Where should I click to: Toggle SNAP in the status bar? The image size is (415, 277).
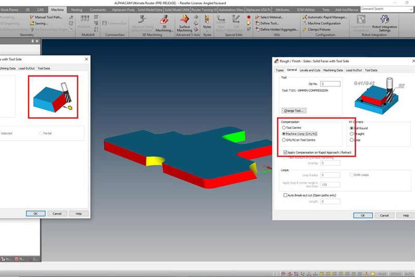(382, 274)
